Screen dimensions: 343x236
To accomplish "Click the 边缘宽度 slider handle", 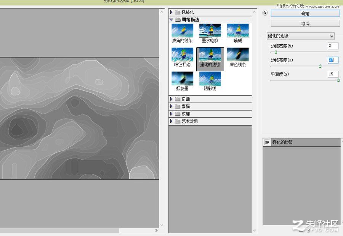I will [x=276, y=52].
